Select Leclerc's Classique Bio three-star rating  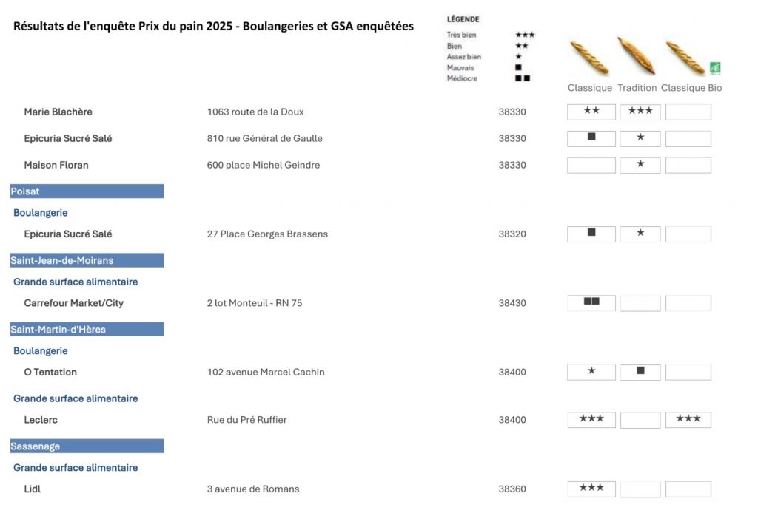click(x=688, y=420)
